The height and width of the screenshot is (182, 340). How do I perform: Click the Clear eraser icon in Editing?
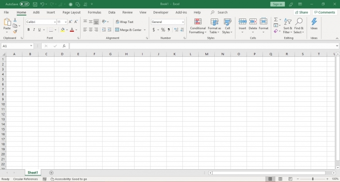pyautogui.click(x=276, y=31)
